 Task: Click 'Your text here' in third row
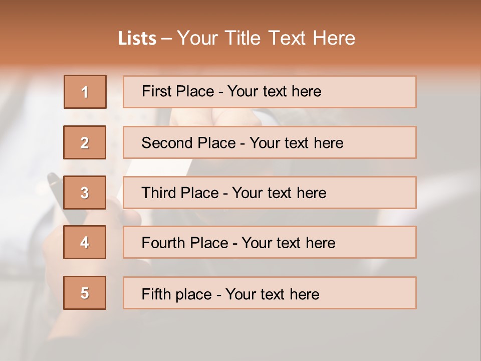[x=279, y=193]
